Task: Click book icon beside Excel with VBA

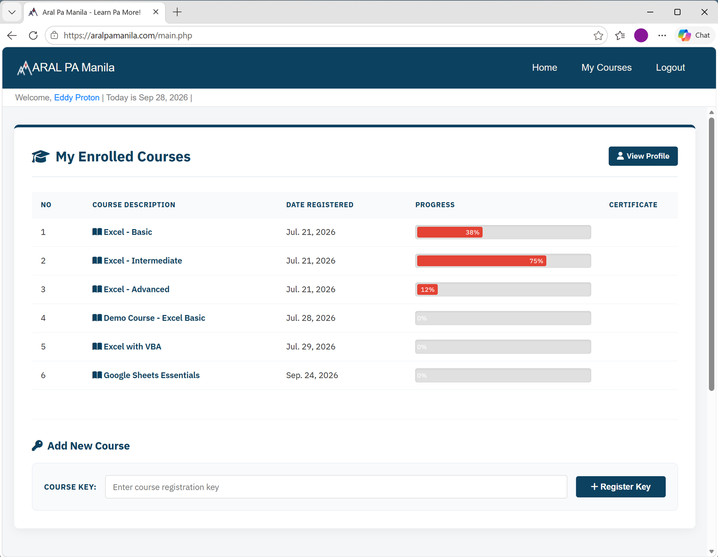Action: 97,347
